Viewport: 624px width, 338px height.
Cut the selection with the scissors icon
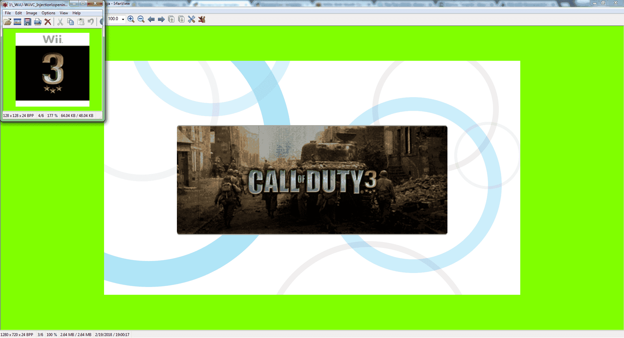tap(60, 22)
